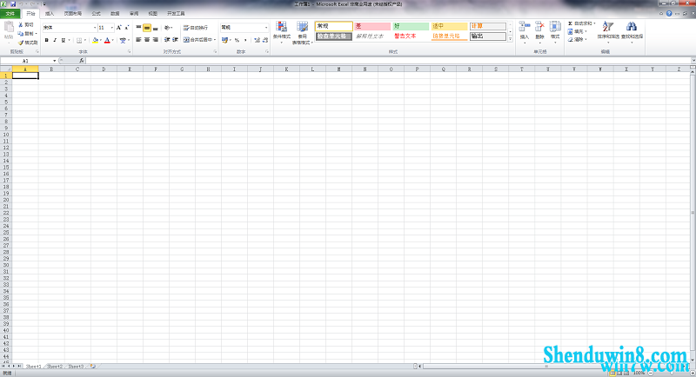Screen dimensions: 696x377
Task: Click the increase indent icon
Action: [x=176, y=40]
